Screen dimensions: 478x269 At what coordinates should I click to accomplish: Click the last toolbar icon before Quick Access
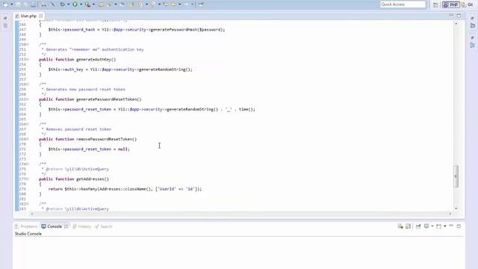tap(201, 4)
